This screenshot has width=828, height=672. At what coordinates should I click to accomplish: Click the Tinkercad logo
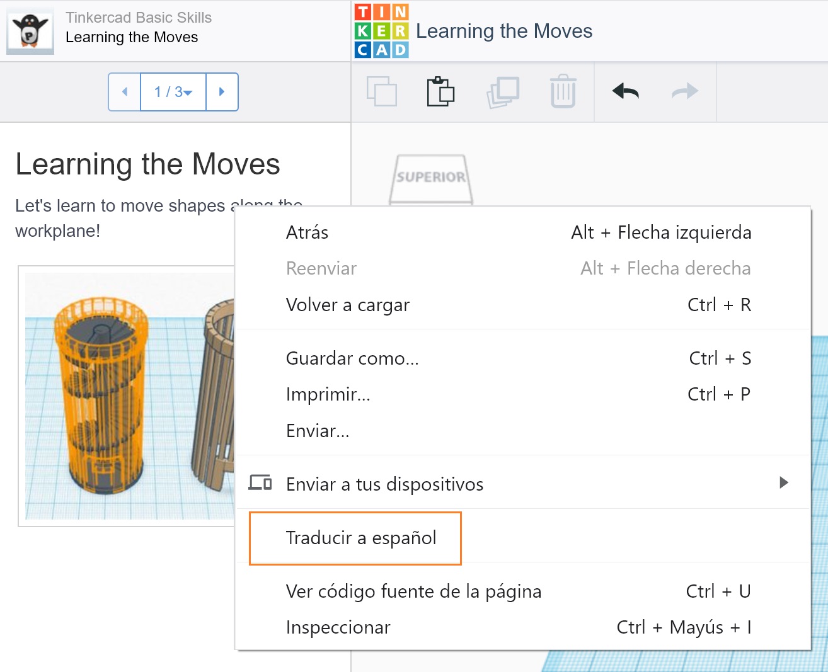(382, 31)
